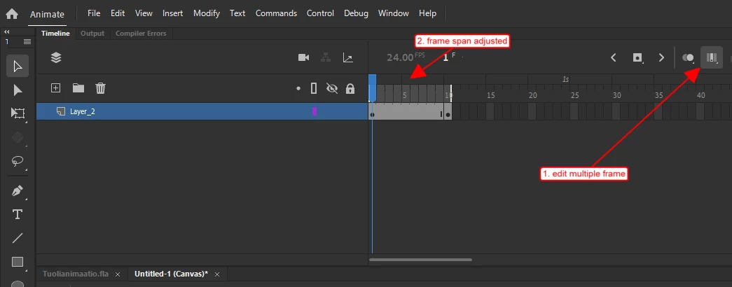Select the Selection tool arrow
This screenshot has width=732, height=287.
[x=18, y=66]
